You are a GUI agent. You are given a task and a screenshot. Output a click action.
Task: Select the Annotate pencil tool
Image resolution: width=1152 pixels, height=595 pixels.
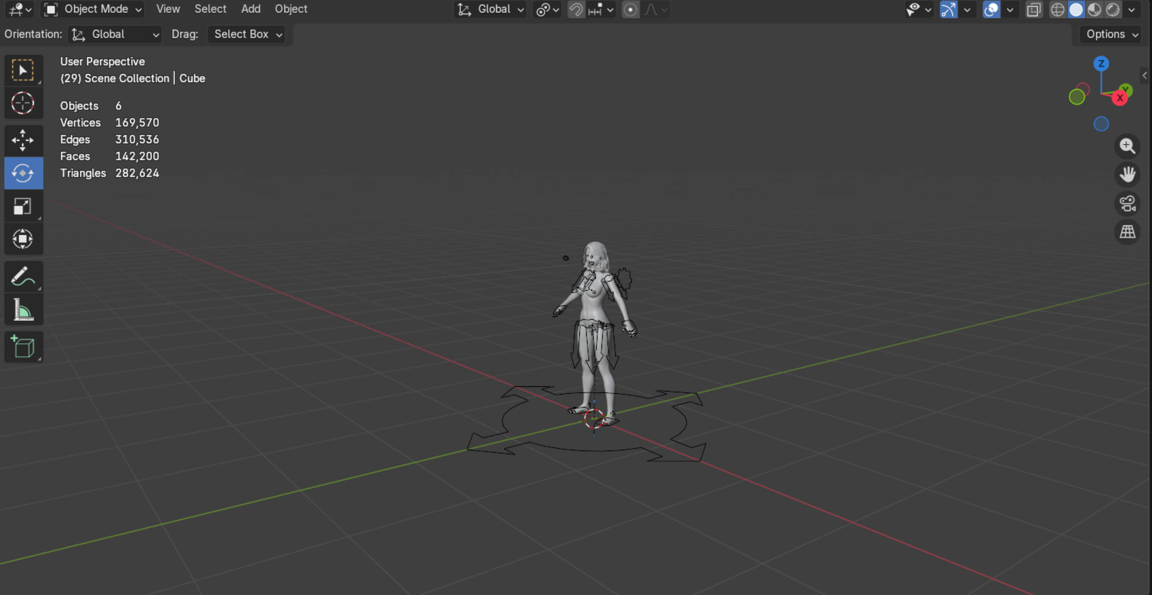(23, 276)
